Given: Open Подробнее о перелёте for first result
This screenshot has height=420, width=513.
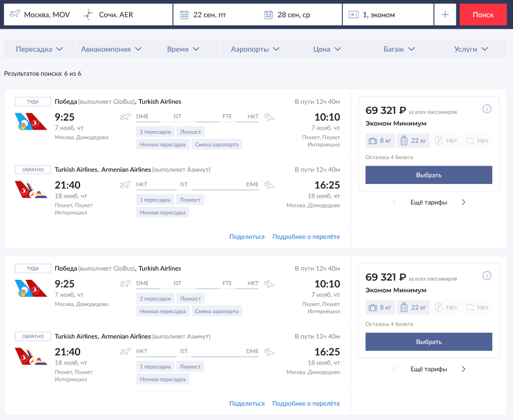Looking at the screenshot, I should coord(306,237).
